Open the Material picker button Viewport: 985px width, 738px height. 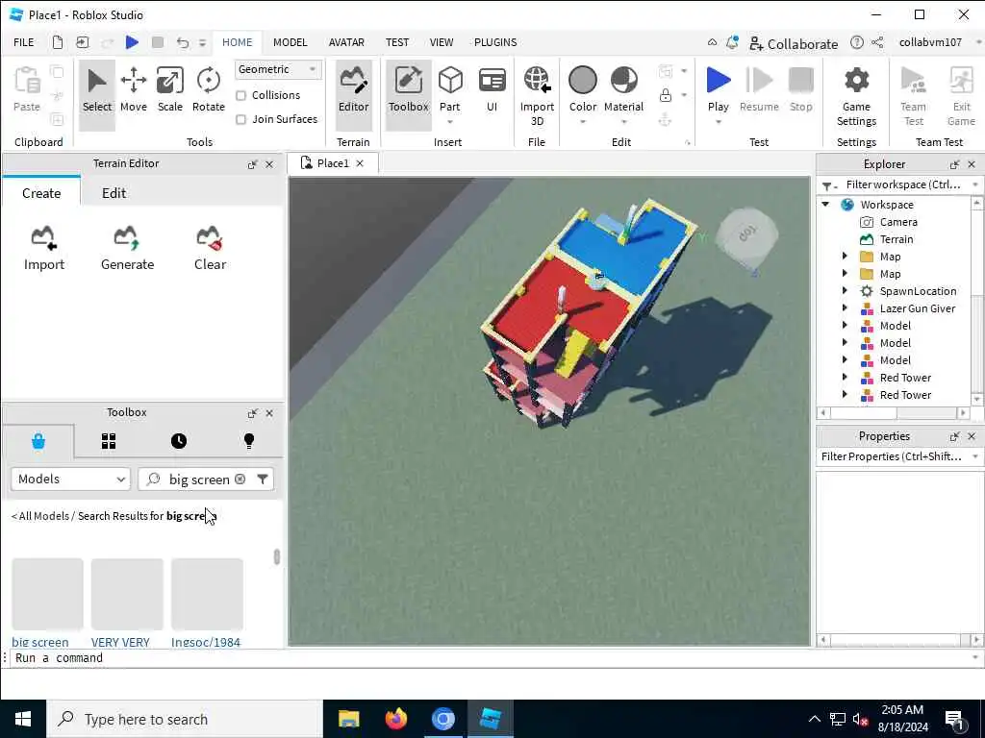(623, 90)
